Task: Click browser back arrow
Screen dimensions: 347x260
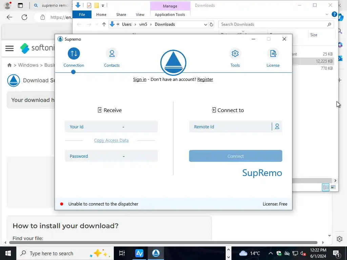Action: (x=9, y=17)
